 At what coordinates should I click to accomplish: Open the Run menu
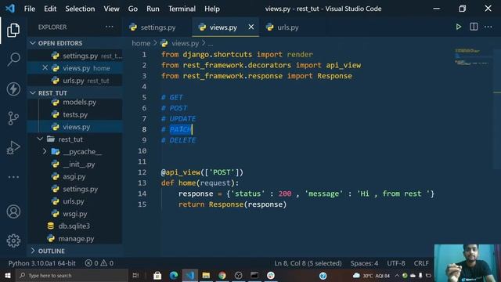pos(153,9)
